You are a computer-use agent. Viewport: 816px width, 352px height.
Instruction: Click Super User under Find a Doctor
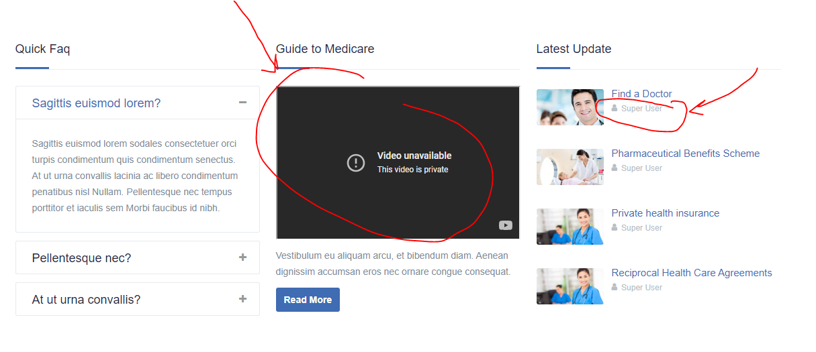[641, 109]
